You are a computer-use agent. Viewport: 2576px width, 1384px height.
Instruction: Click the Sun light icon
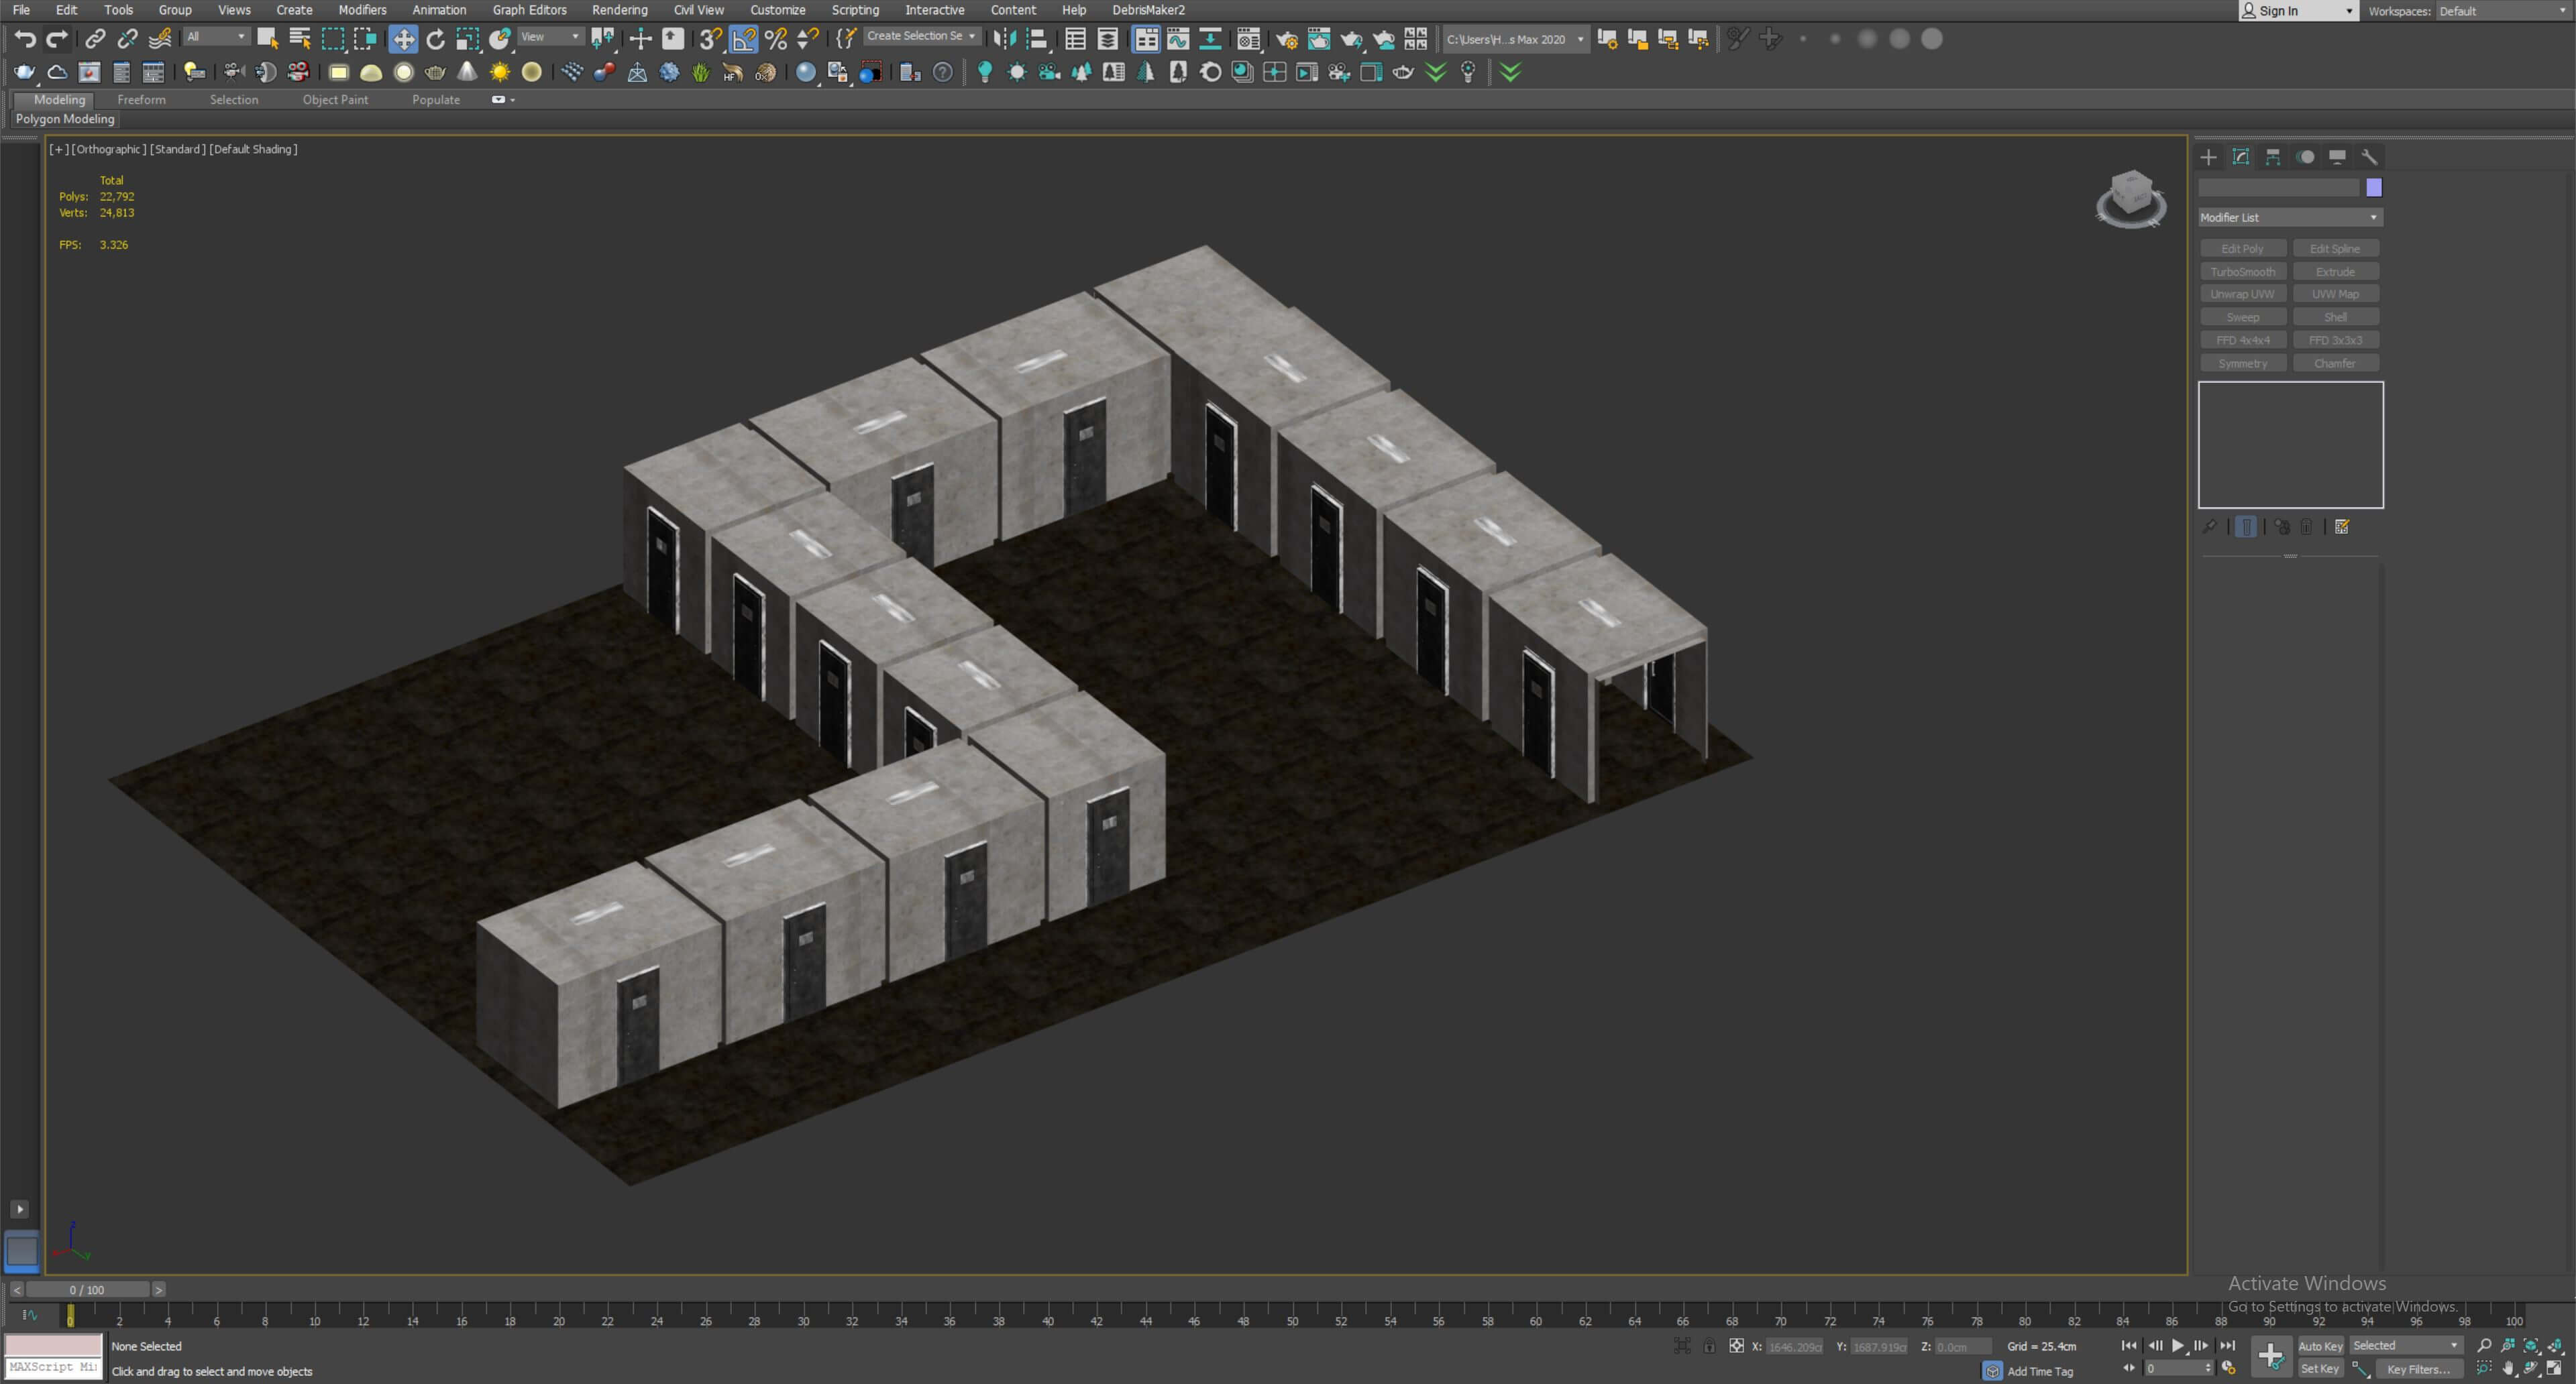[499, 72]
